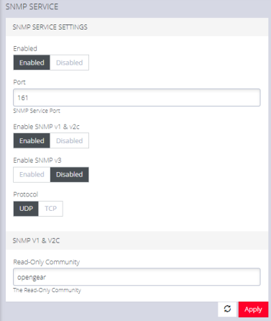Screen dimensions: 271x321
Task: Focus the Port input field
Action: (x=137, y=98)
